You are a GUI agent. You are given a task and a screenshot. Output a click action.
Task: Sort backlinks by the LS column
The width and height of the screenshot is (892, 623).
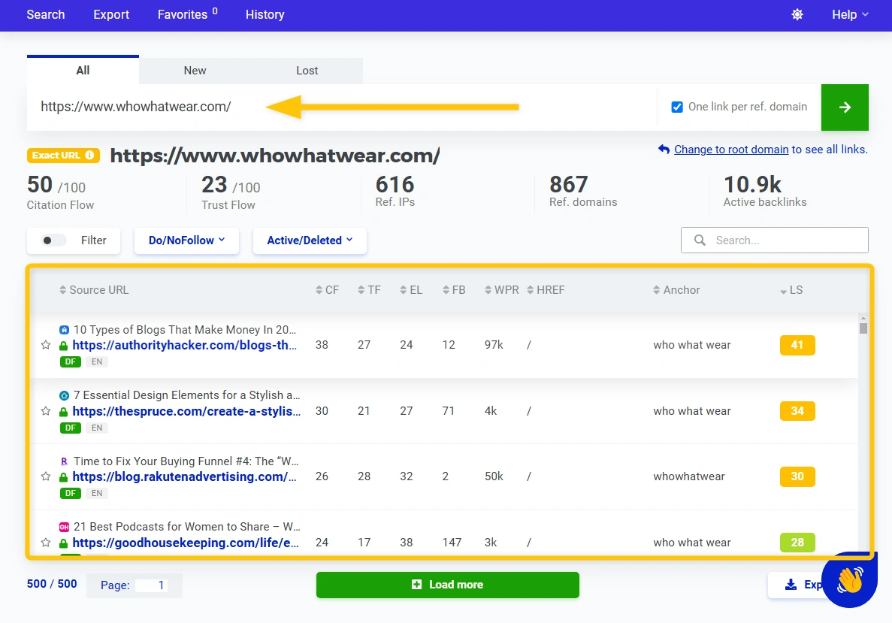(x=791, y=290)
